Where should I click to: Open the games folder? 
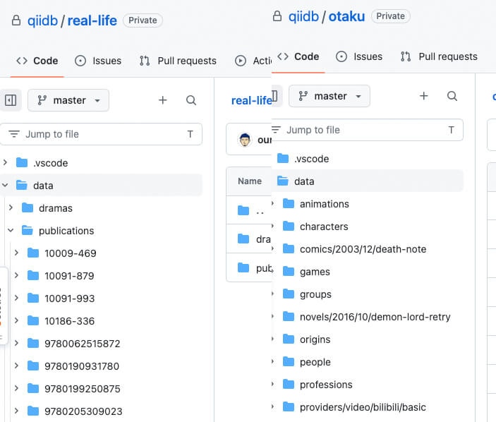click(x=315, y=272)
